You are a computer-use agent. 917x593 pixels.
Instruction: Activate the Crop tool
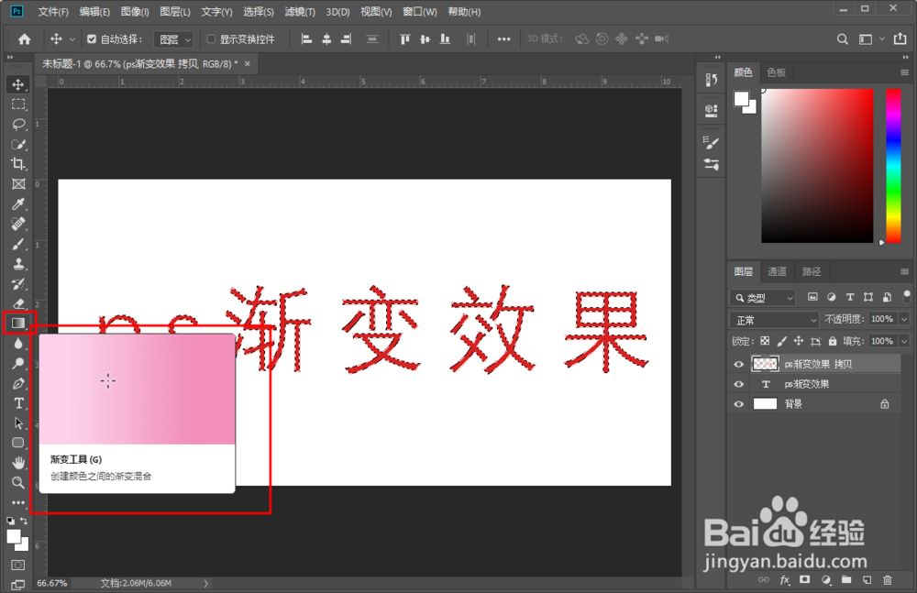point(18,164)
